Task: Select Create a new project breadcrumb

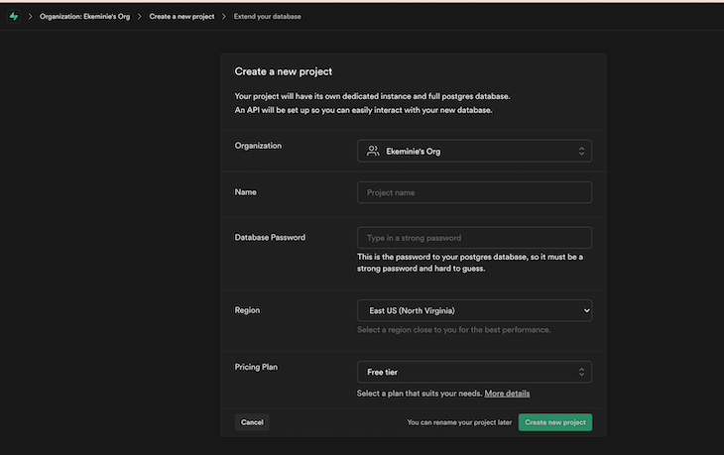Action: (x=181, y=17)
